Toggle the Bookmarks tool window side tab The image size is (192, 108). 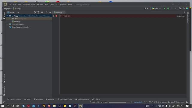[x=4, y=91]
